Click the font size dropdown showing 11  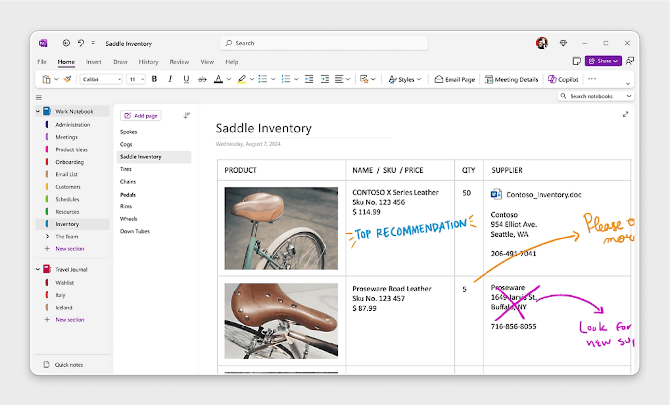(136, 79)
